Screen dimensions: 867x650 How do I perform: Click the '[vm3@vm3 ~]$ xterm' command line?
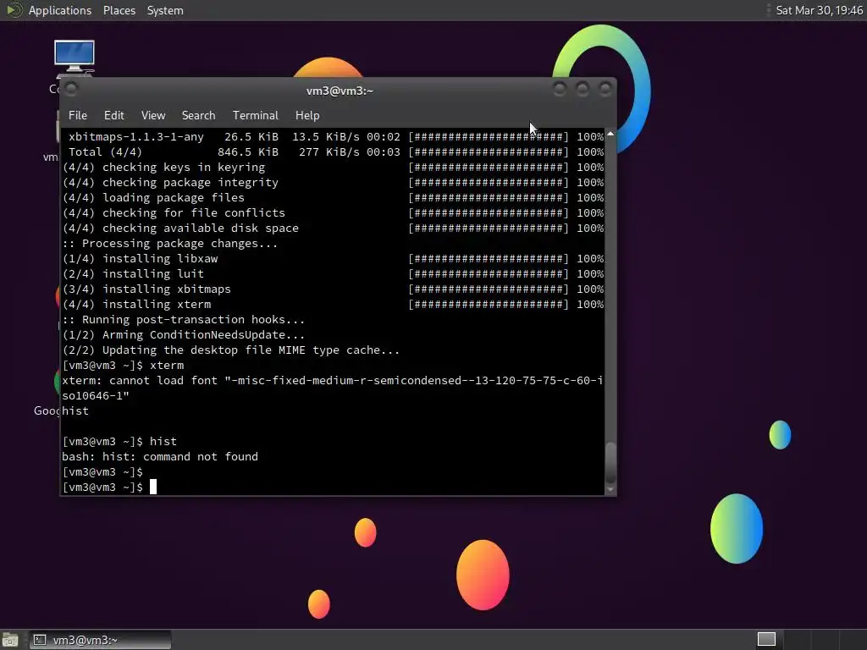point(124,366)
